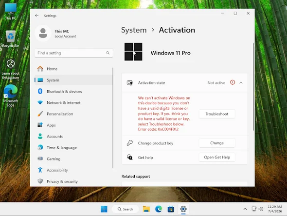Click the Not active status text
Screen dimensions: 287x216
[216, 82]
